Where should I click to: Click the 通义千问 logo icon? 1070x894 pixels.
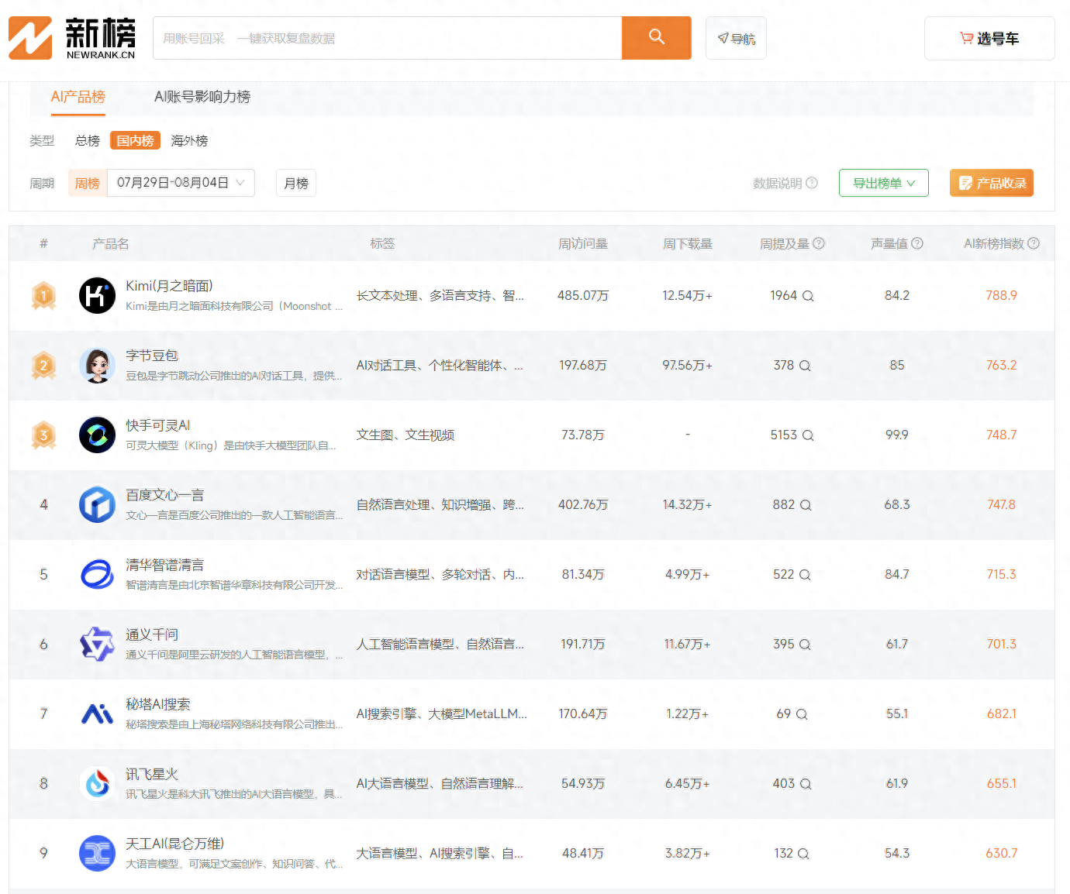(x=98, y=644)
